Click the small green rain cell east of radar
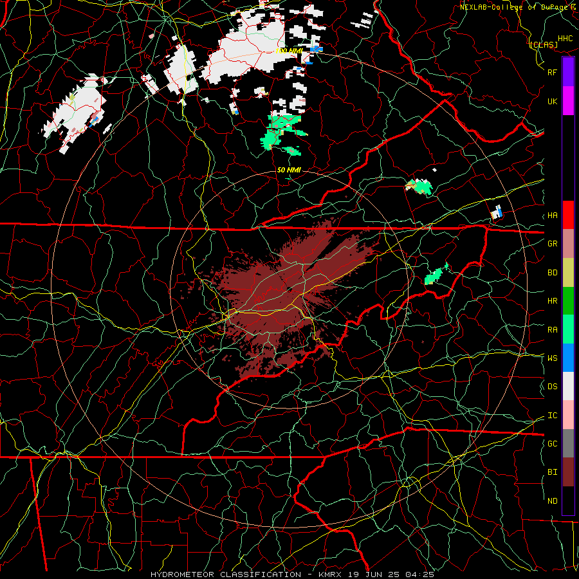The image size is (579, 579). click(x=435, y=275)
